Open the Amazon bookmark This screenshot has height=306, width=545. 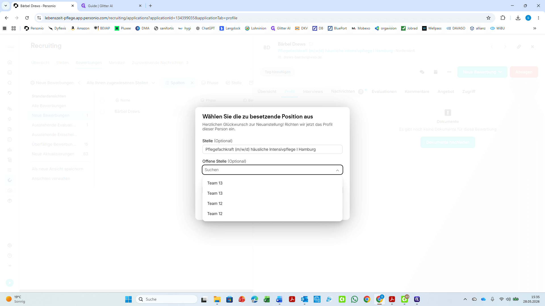coord(80,28)
